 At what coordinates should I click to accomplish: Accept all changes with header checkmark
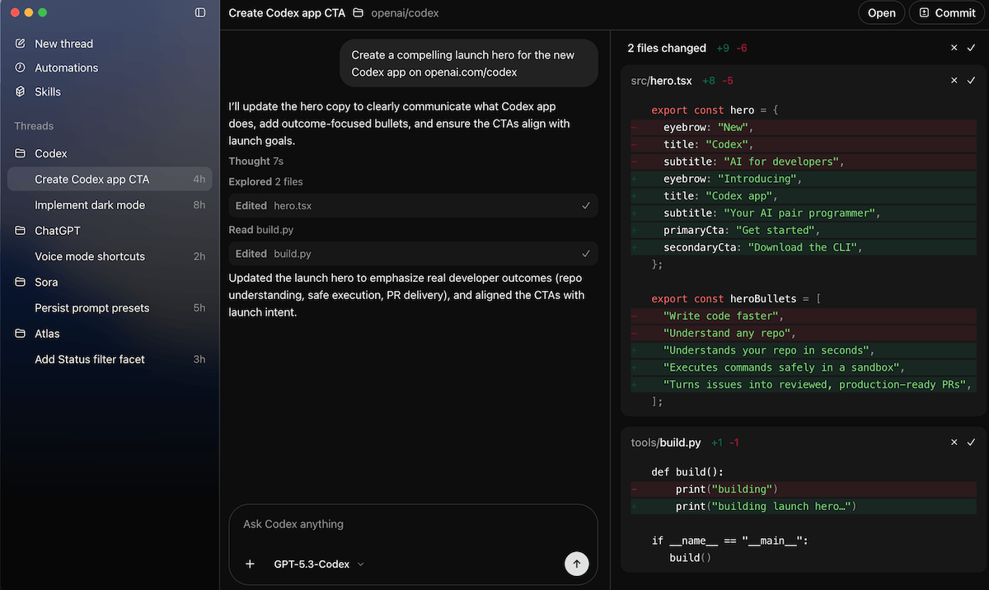tap(971, 48)
